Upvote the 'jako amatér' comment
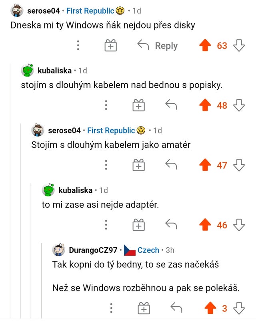256x321 pixels. 205,165
